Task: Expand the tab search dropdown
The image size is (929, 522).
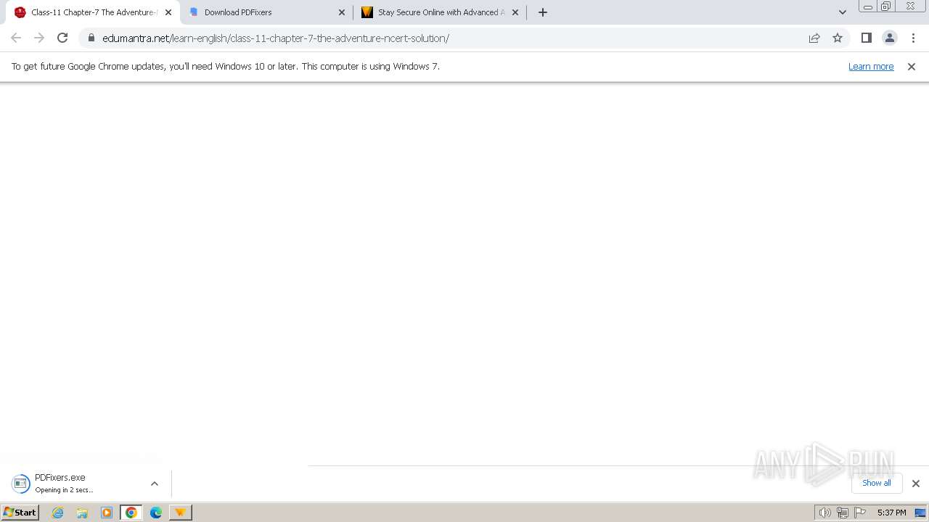Action: [843, 12]
